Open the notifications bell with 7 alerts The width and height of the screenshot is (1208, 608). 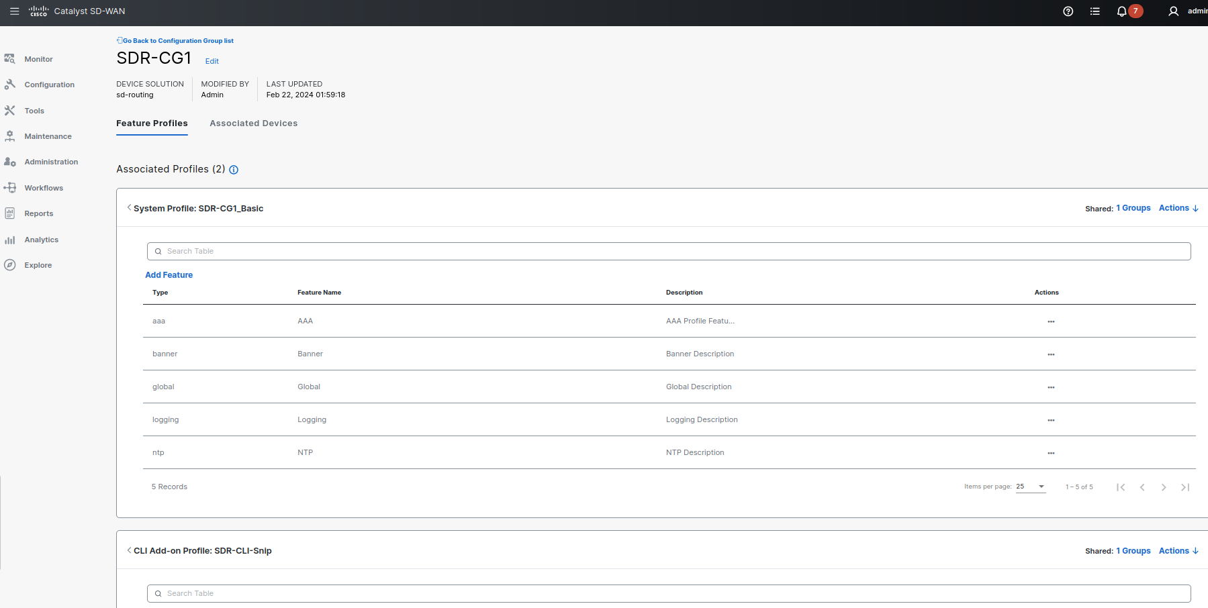[1121, 11]
